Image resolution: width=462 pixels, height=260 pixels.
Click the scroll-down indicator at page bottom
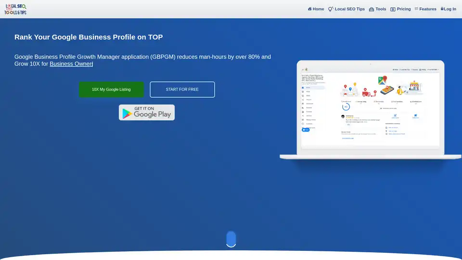(231, 239)
